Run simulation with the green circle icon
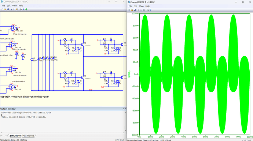 click(x=26, y=9)
